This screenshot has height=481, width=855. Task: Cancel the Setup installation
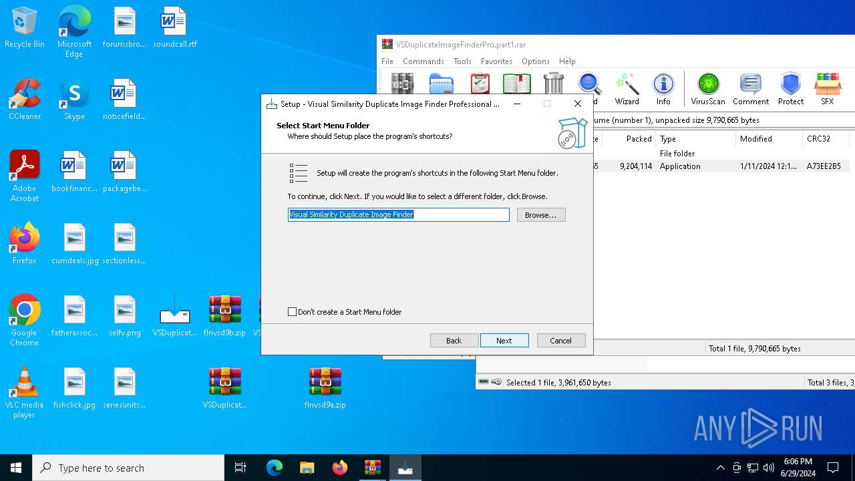click(x=561, y=341)
